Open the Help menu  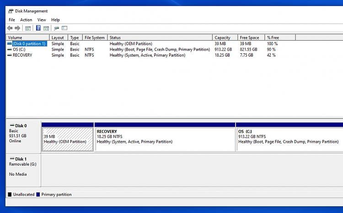(55, 20)
